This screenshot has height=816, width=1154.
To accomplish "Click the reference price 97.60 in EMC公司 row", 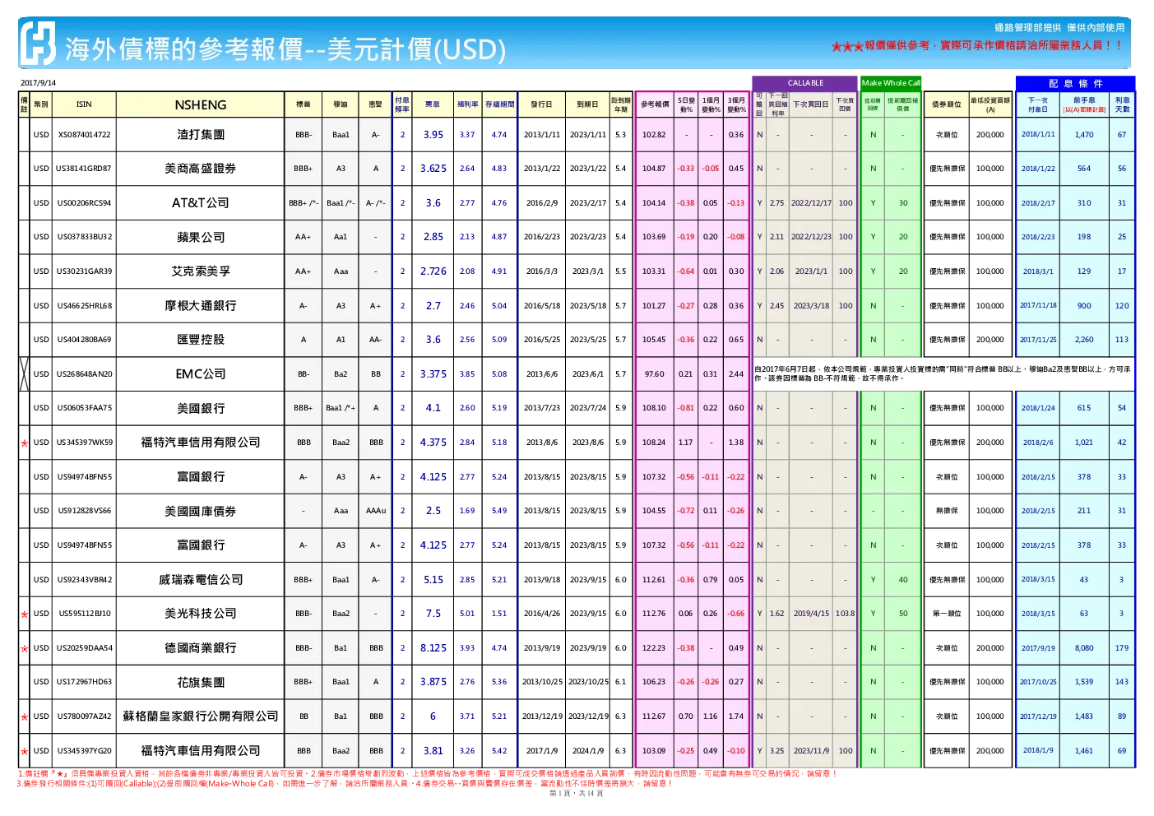I will [x=654, y=374].
